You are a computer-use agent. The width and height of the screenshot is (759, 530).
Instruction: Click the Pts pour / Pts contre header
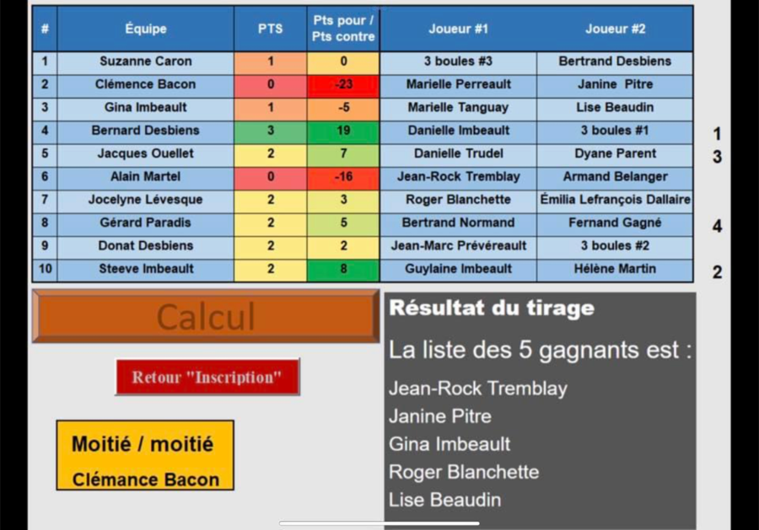343,29
